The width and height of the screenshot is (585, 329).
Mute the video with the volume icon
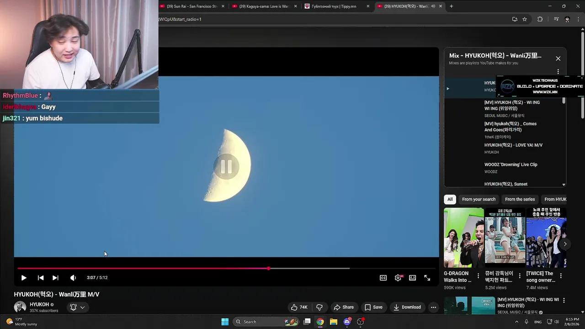pyautogui.click(x=73, y=278)
